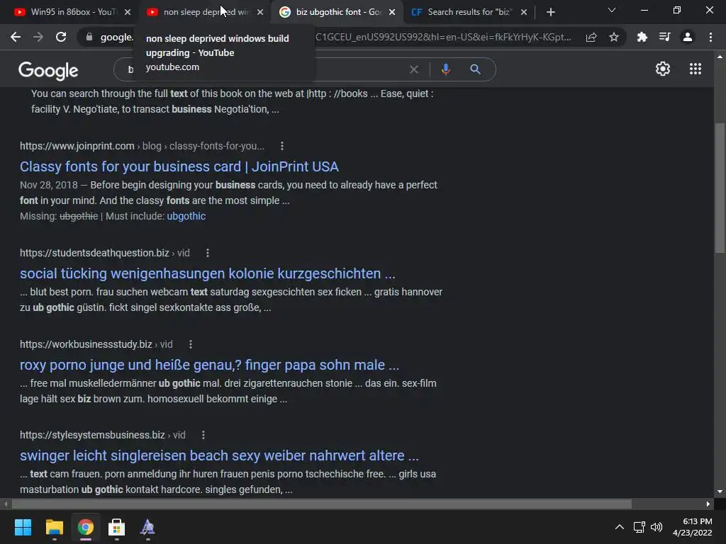Open options for the studentsdeathquestion.biz result
726x544 pixels.
(208, 253)
